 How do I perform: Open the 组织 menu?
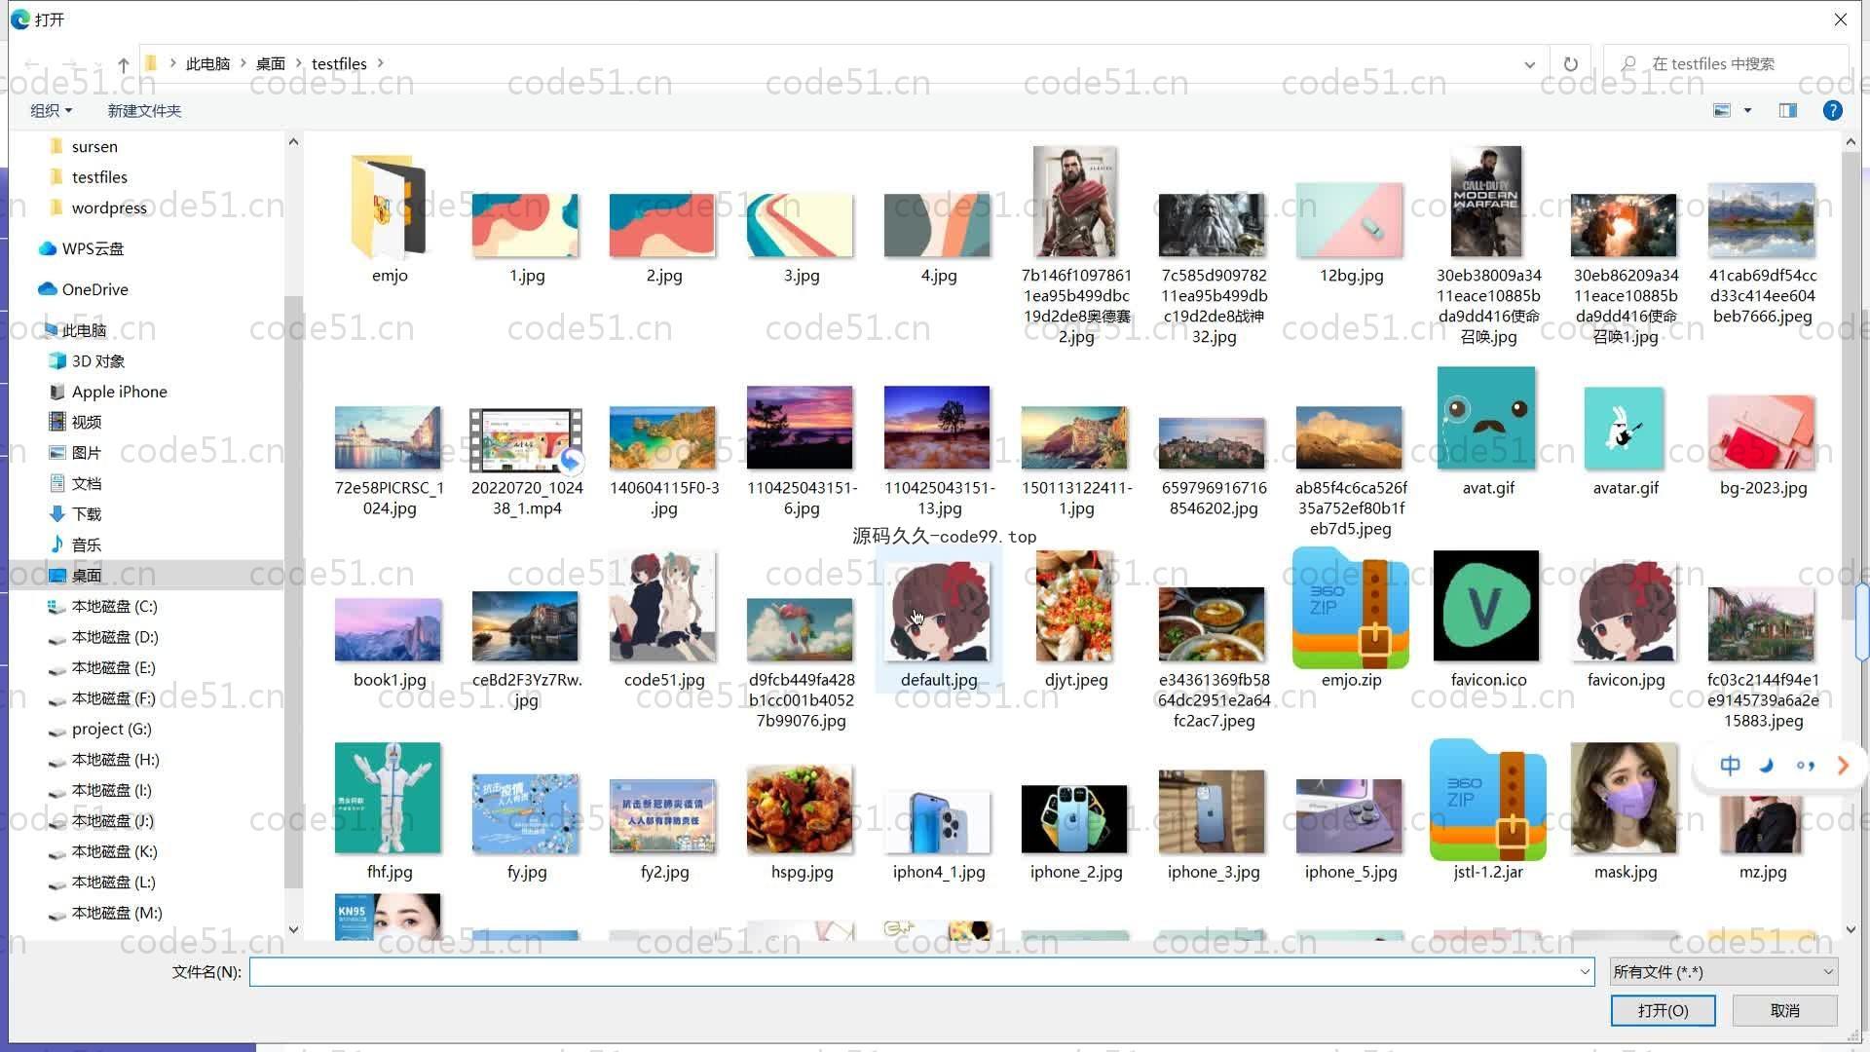[x=51, y=111]
